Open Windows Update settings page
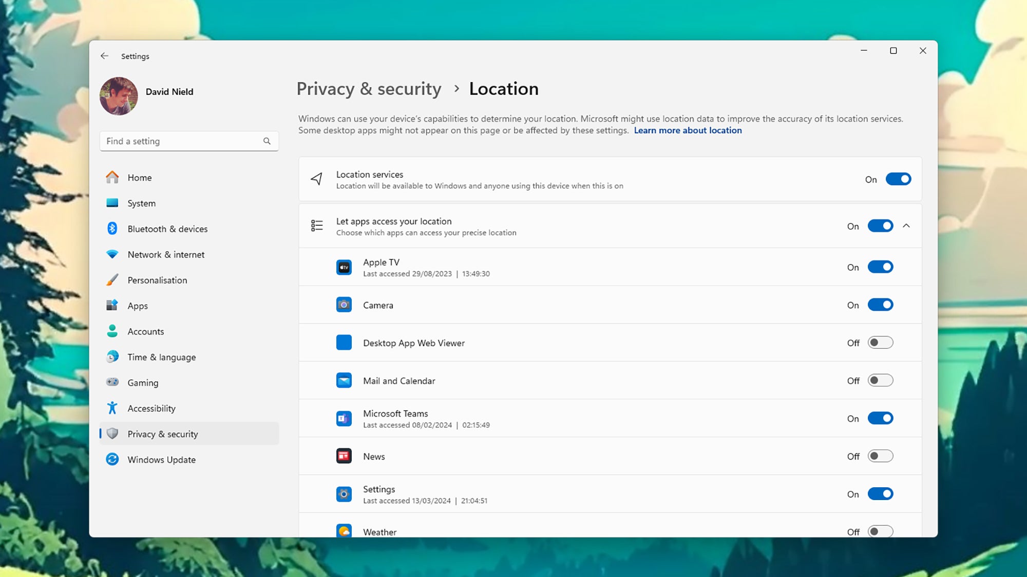 [161, 460]
